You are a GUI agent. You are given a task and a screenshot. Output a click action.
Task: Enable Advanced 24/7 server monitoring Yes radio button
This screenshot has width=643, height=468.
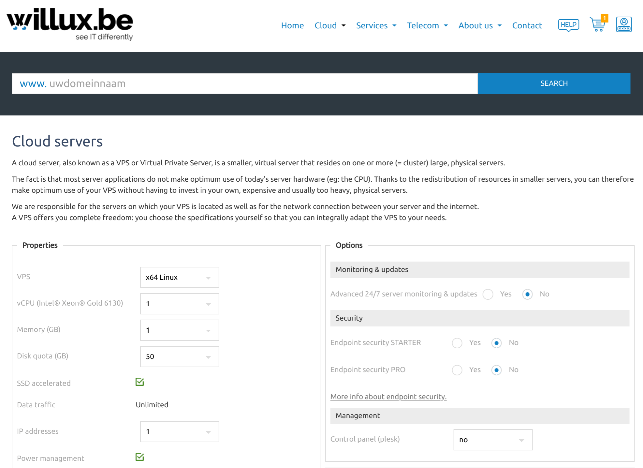click(488, 294)
